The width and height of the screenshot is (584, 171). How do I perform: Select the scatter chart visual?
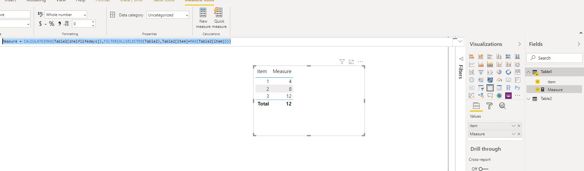pyautogui.click(x=490, y=72)
